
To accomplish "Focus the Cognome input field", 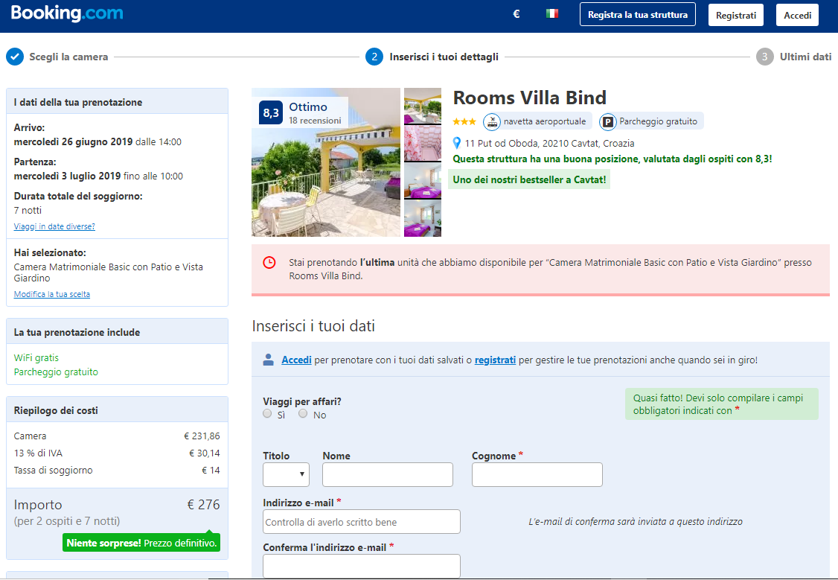I will pyautogui.click(x=537, y=475).
